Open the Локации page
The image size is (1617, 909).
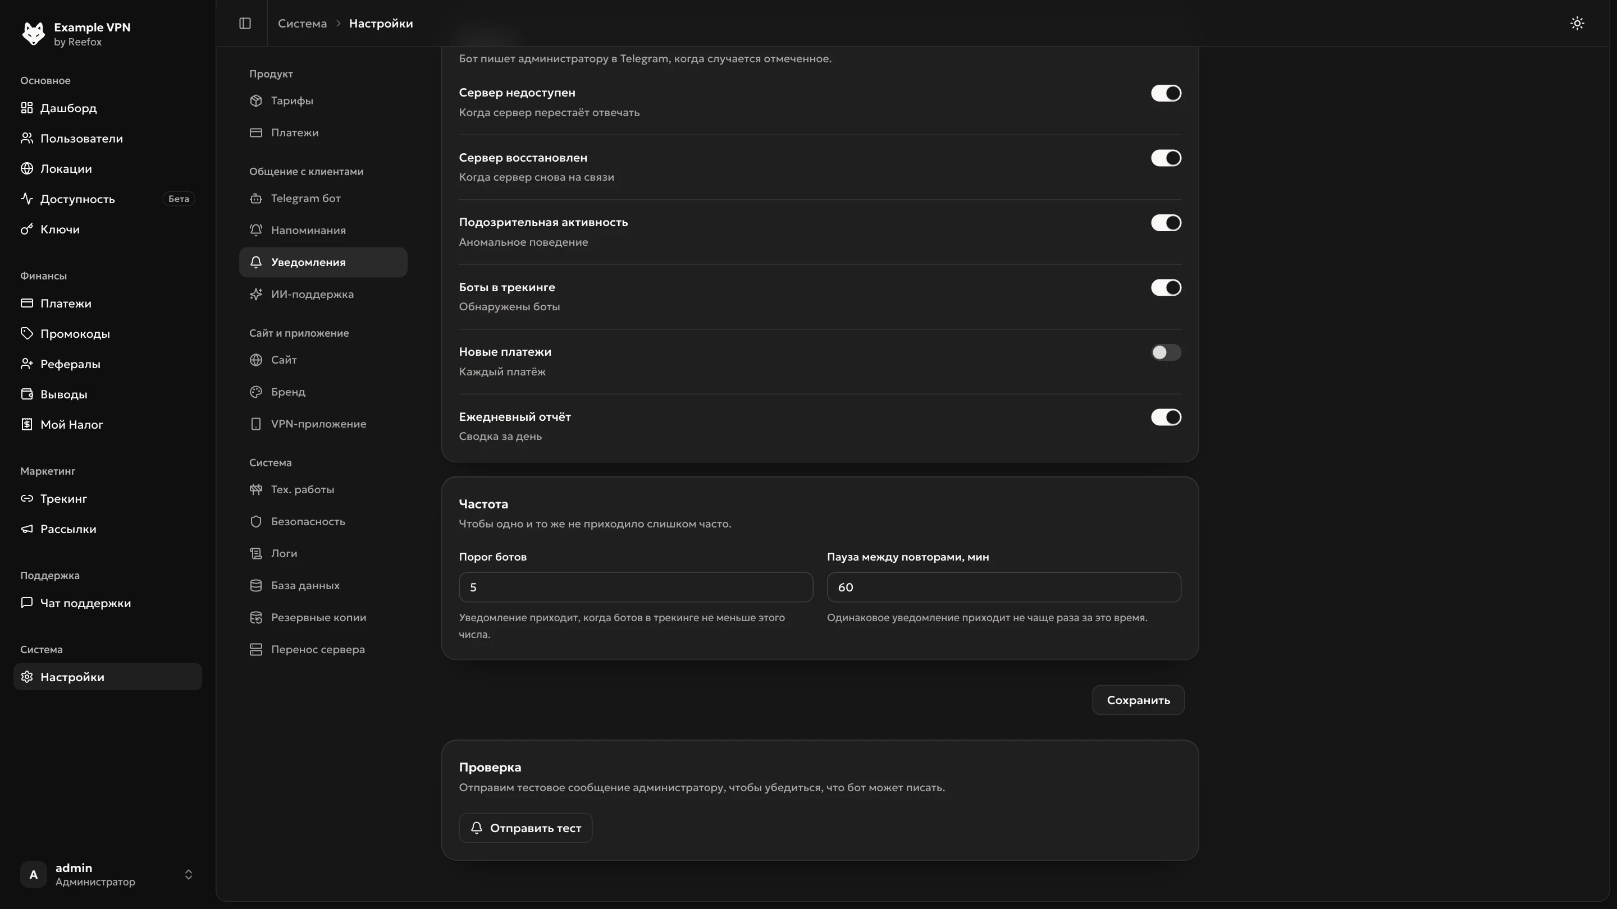click(x=107, y=169)
